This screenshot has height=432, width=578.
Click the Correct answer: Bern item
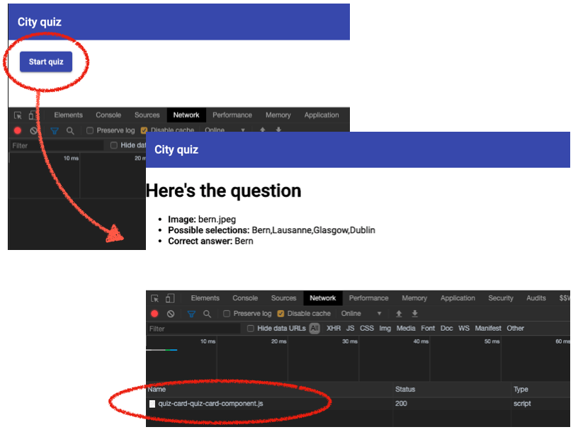(x=210, y=241)
